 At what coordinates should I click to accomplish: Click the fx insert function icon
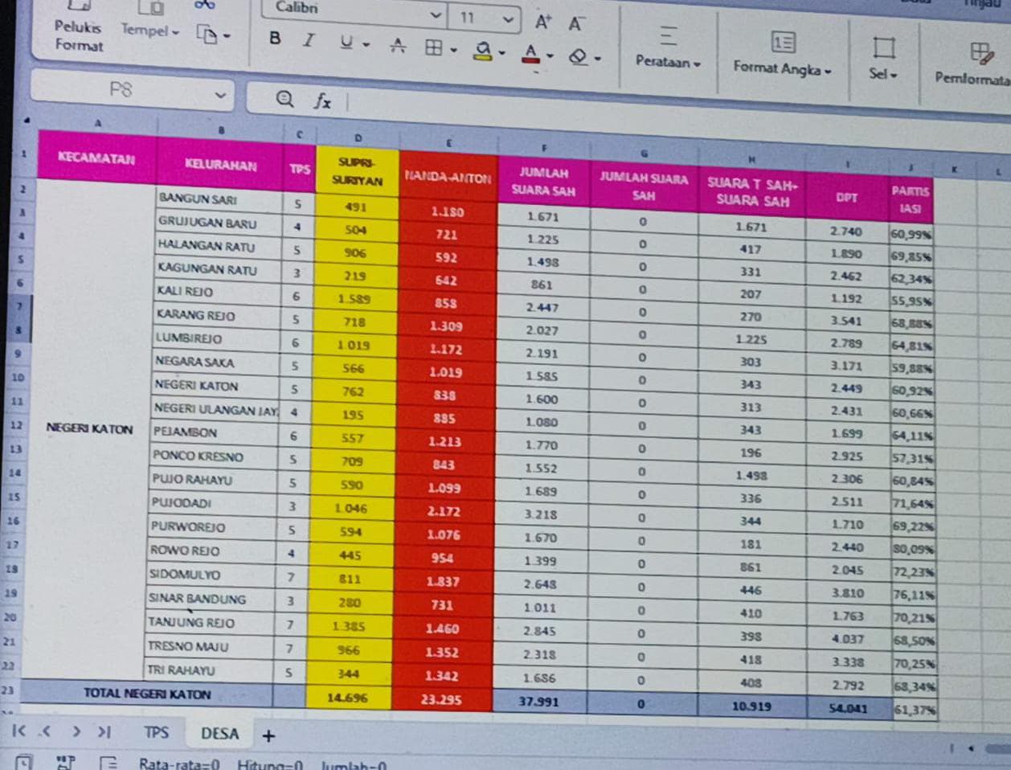(x=322, y=100)
